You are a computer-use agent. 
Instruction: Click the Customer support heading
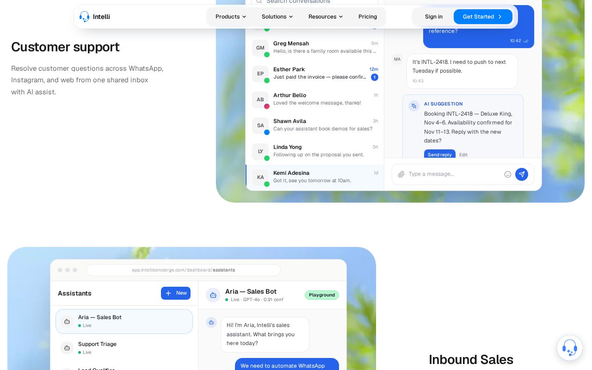click(x=65, y=47)
